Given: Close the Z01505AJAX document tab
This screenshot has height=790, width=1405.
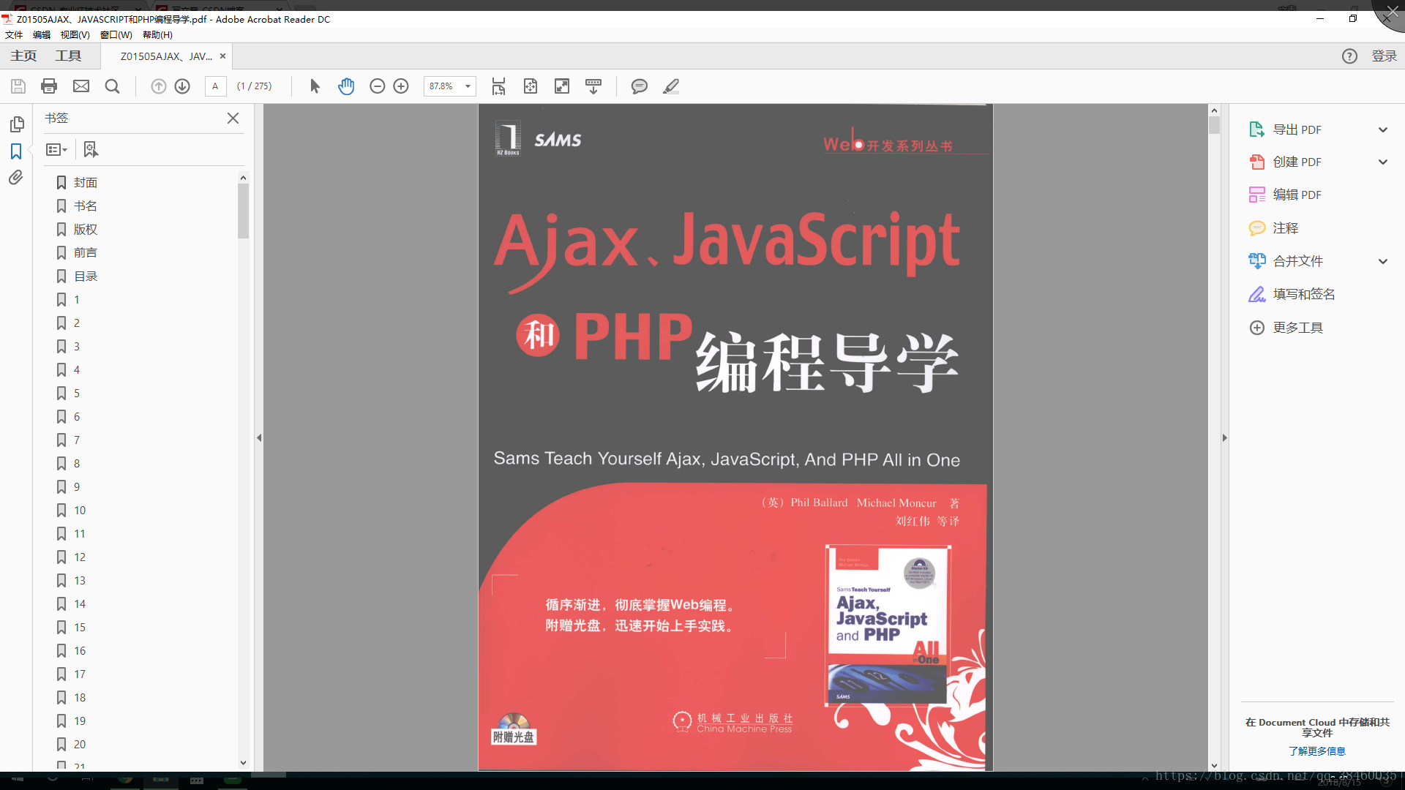Looking at the screenshot, I should click(222, 56).
